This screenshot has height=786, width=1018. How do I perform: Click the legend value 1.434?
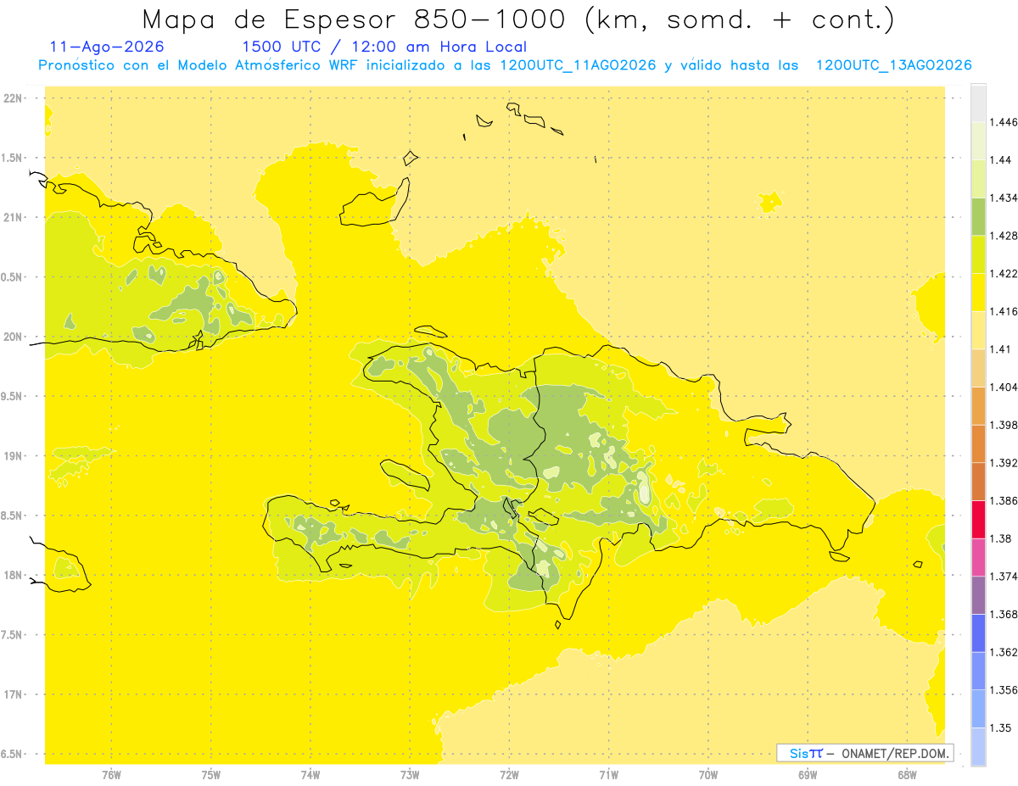1004,198
